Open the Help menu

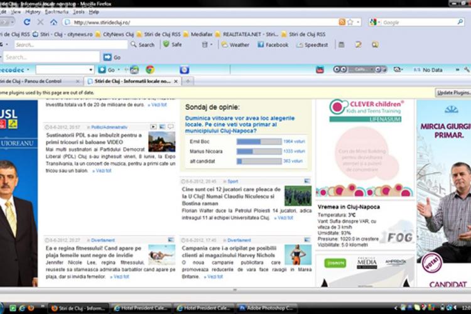pyautogui.click(x=94, y=12)
